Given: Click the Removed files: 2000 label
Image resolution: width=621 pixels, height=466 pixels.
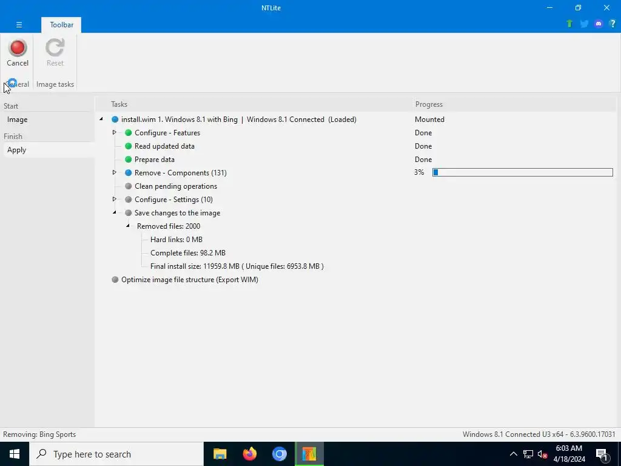Looking at the screenshot, I should pos(169,226).
